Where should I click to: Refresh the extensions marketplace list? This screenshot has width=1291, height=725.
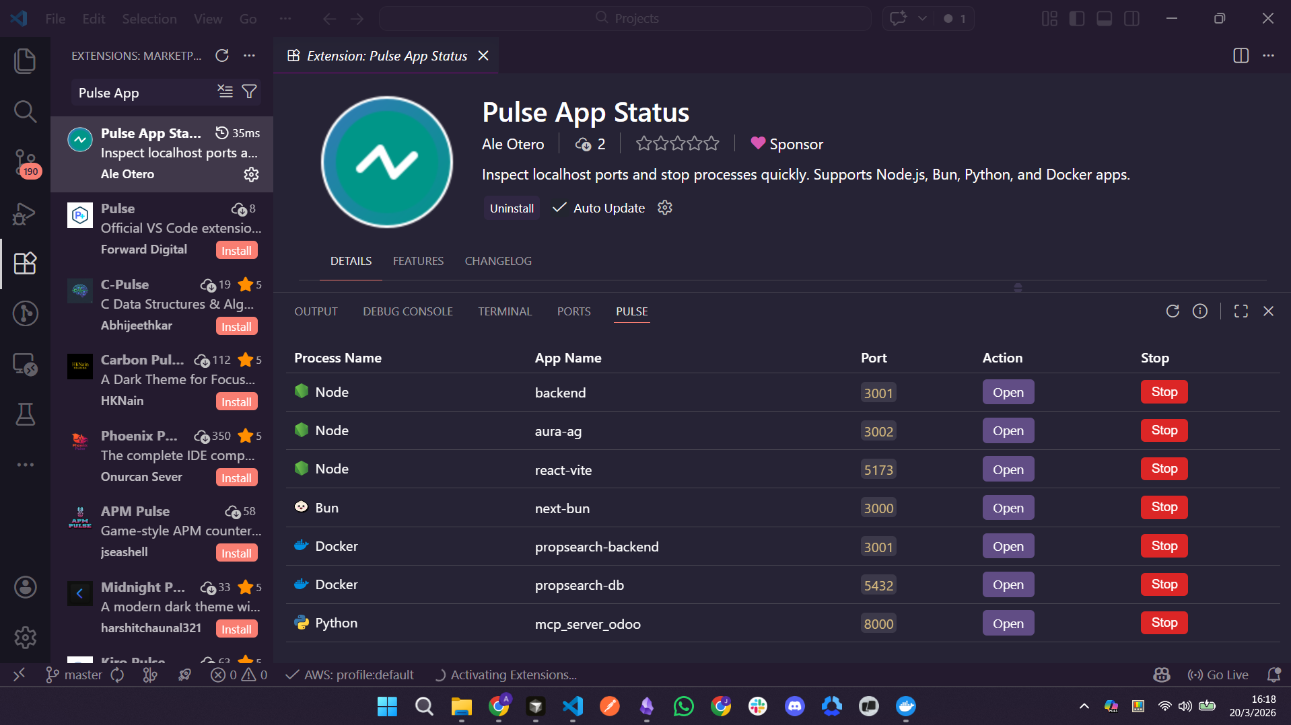[x=222, y=56]
